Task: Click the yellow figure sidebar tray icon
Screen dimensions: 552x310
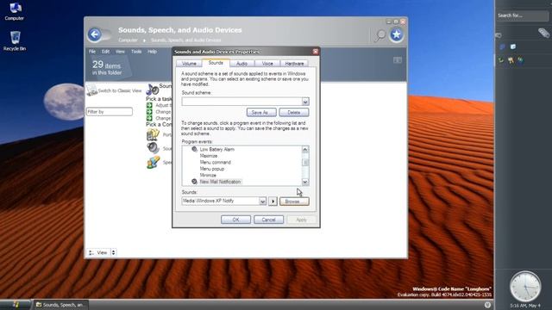Action: point(511,60)
